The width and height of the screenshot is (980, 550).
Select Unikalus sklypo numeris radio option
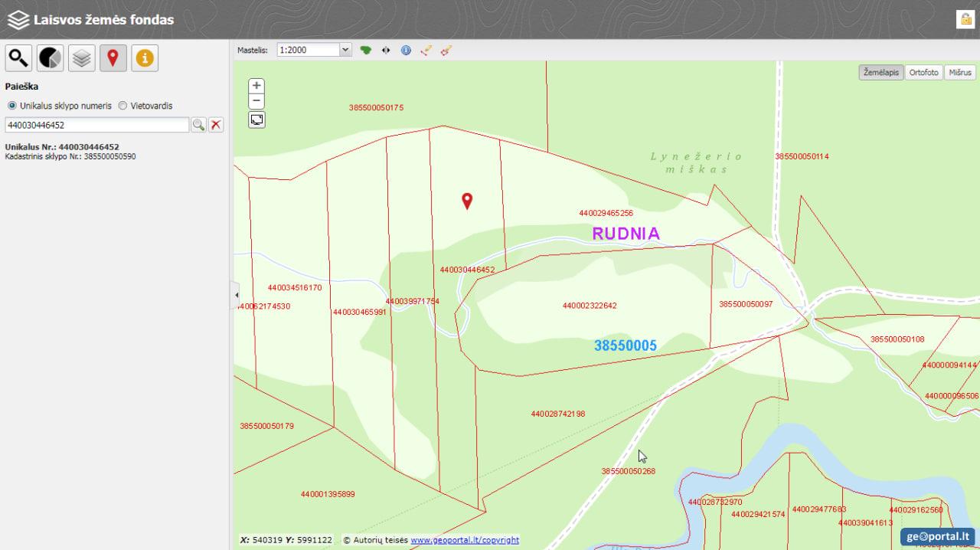pyautogui.click(x=11, y=106)
